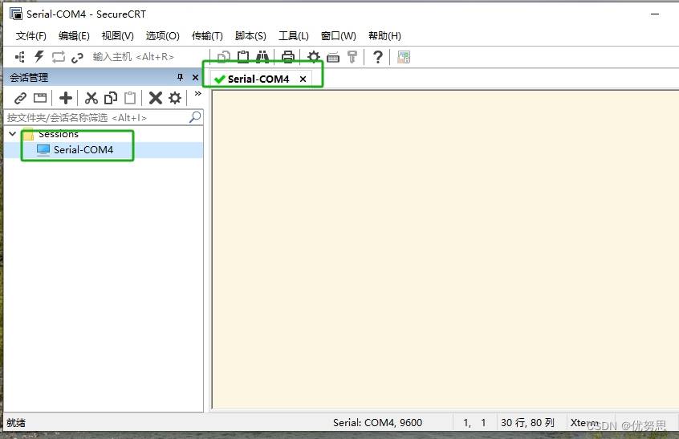Click the paste clipboard icon in main toolbar
Viewport: 679px width, 439px height.
(243, 57)
